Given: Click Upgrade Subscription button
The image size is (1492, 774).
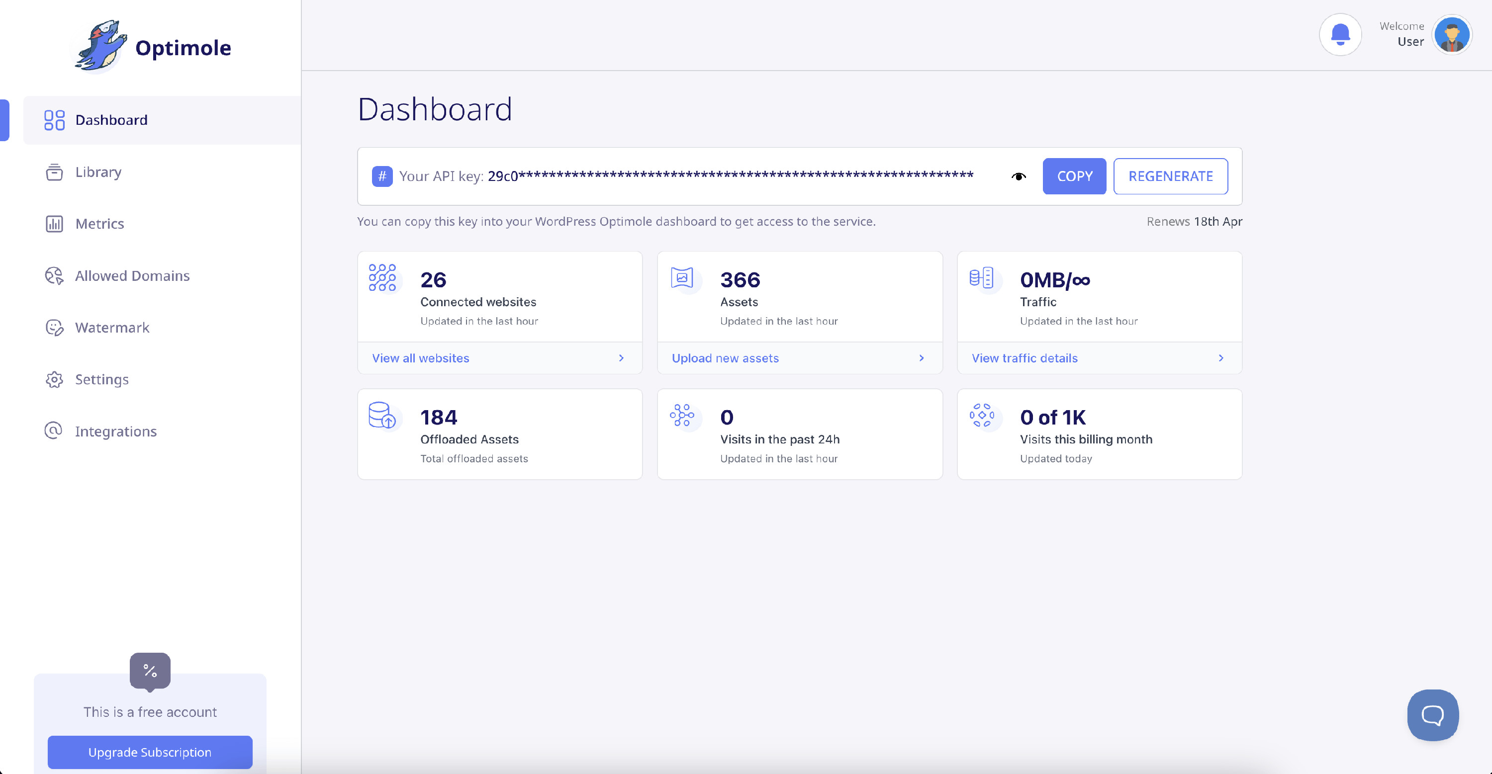Looking at the screenshot, I should pos(150,752).
